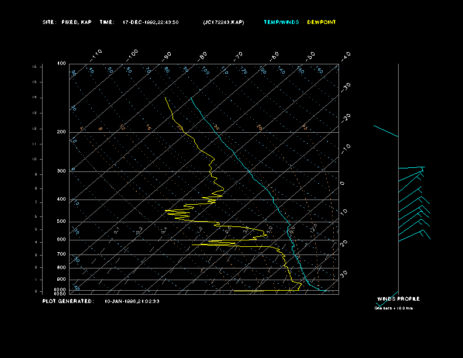Click the 500 pressure level label

(61, 222)
